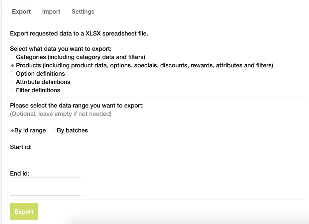Viewport: 309px width, 224px height.
Task: Click 'Select what data you want to export' heading
Action: [x=61, y=49]
